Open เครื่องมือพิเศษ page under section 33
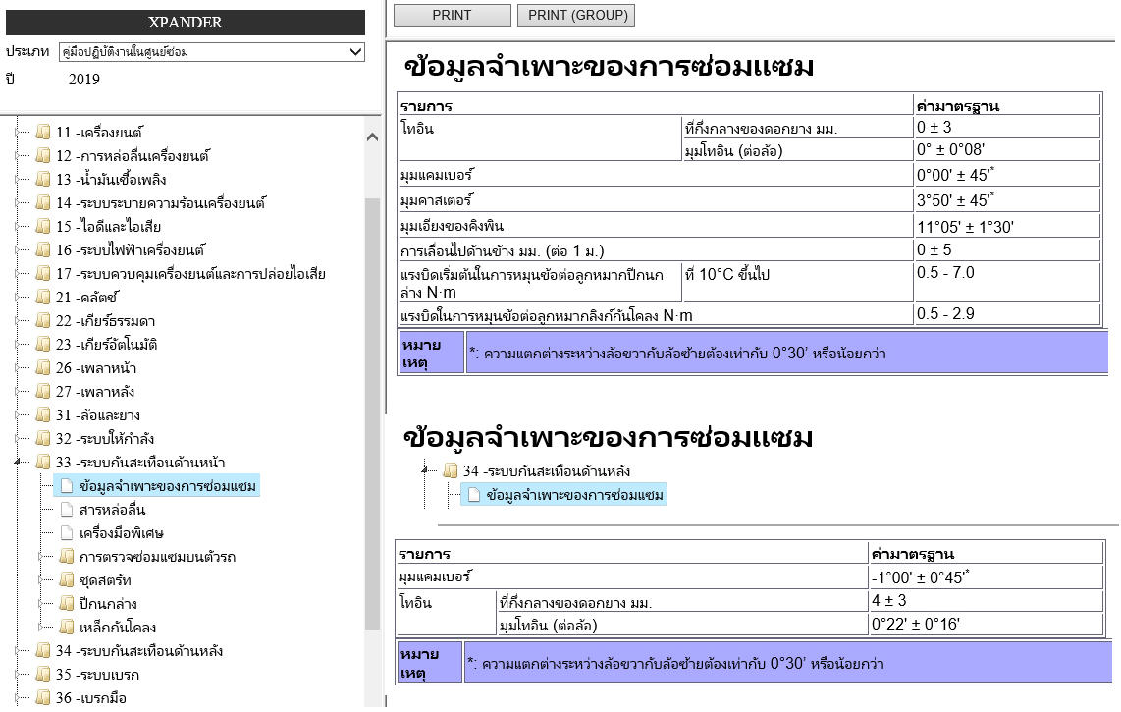This screenshot has height=712, width=1121. coord(121,533)
